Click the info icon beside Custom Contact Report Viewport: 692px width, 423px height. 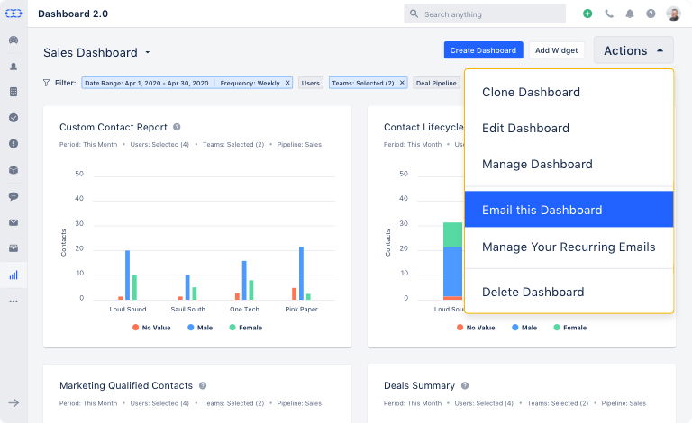(177, 127)
